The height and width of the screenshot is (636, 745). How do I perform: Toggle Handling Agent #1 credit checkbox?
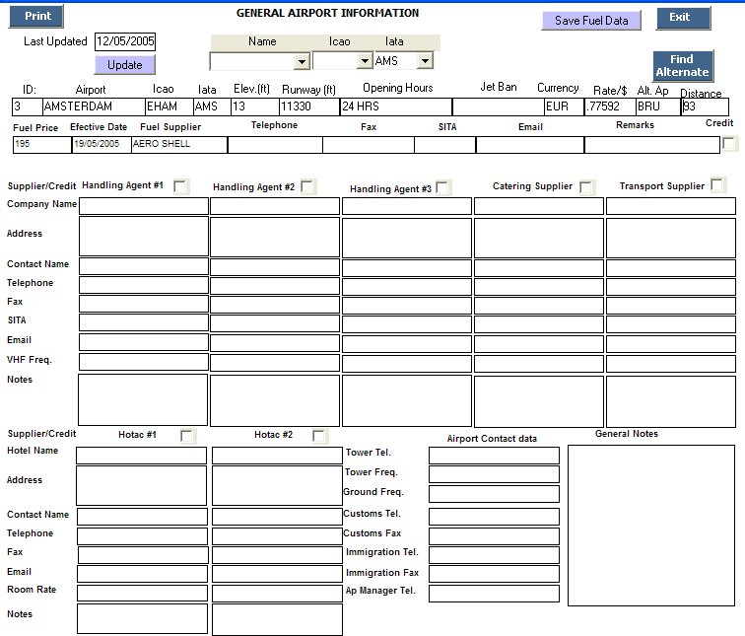180,186
